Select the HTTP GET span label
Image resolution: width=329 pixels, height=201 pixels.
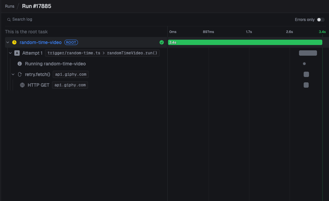coord(38,85)
